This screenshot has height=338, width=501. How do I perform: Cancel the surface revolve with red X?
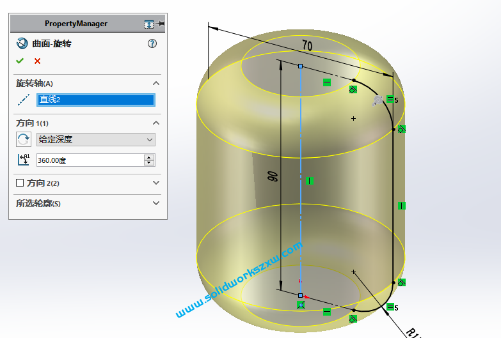37,61
